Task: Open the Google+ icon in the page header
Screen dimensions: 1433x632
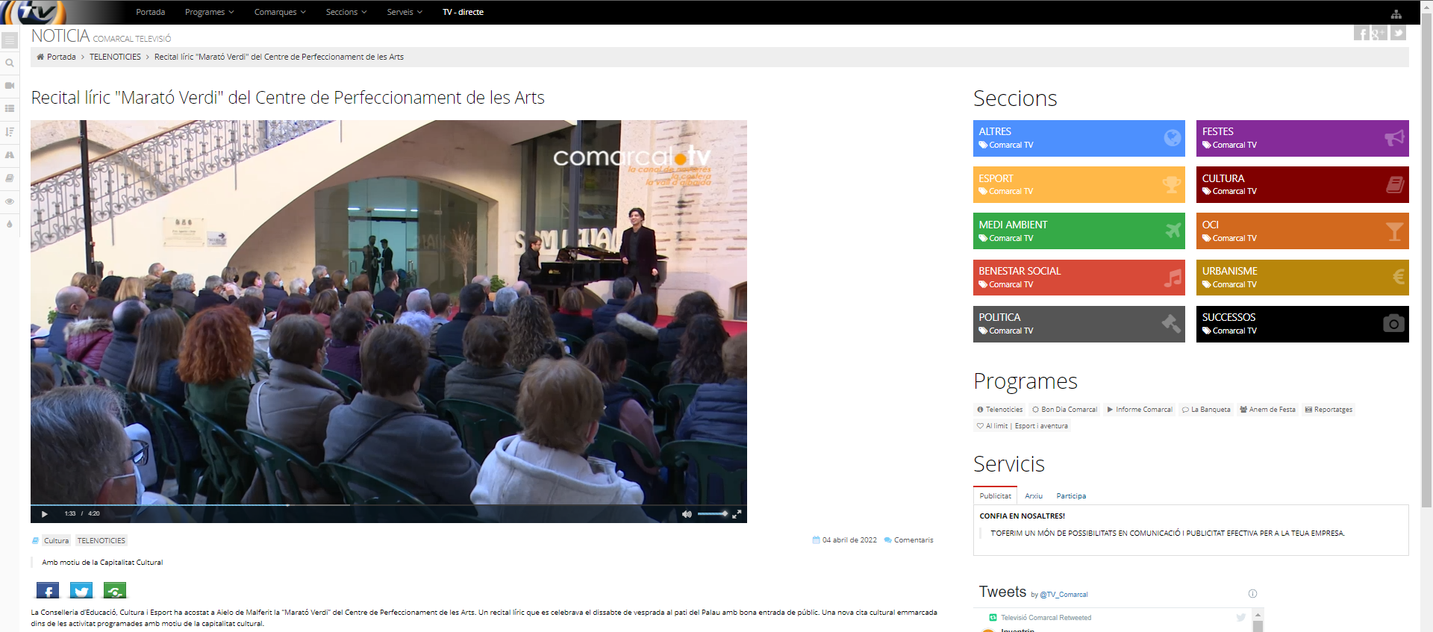Action: click(1379, 33)
